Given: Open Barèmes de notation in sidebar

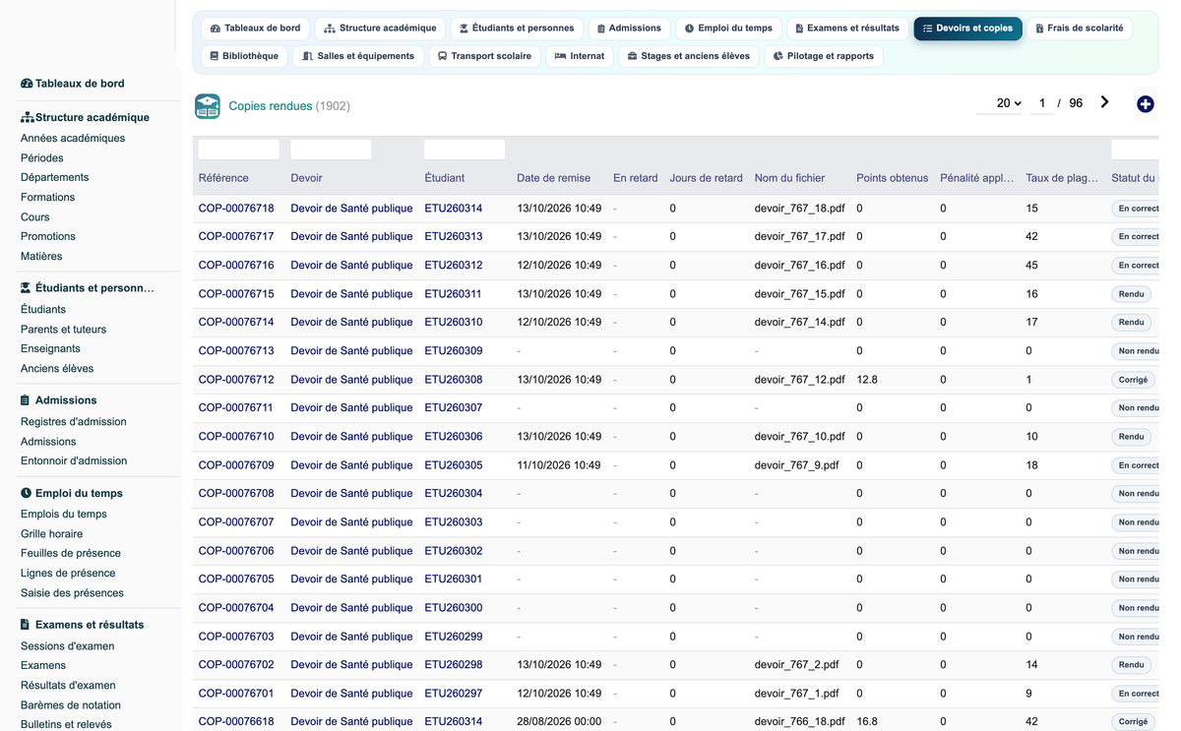Looking at the screenshot, I should [x=71, y=705].
